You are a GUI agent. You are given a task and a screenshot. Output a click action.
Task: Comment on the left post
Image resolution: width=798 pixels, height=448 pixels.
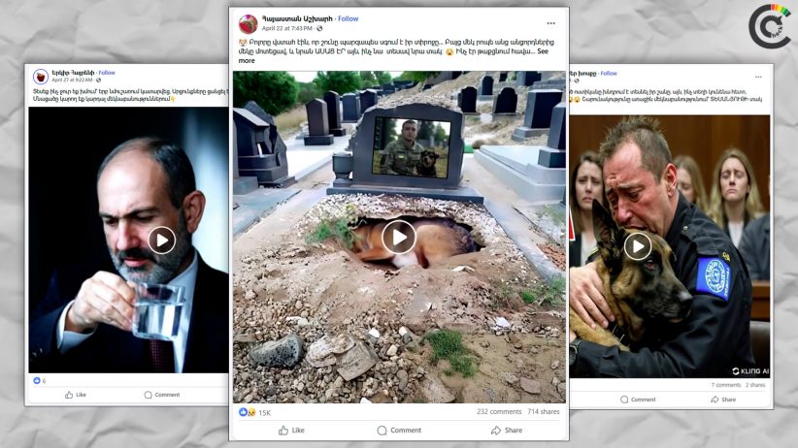[x=162, y=395]
